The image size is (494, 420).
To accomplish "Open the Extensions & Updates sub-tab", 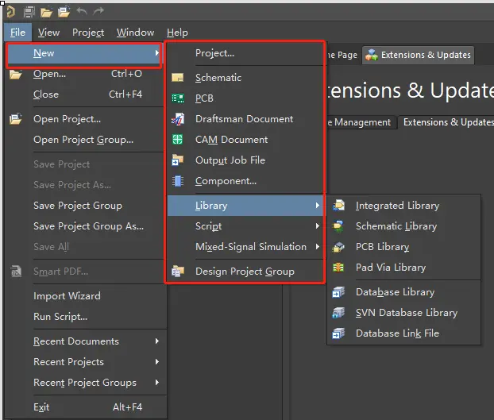I will 448,121.
